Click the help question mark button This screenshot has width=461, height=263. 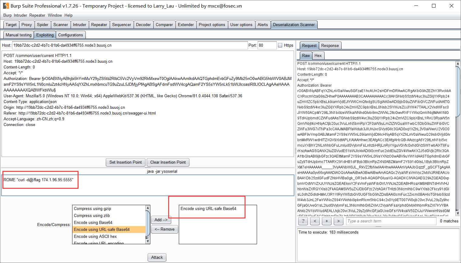303,221
